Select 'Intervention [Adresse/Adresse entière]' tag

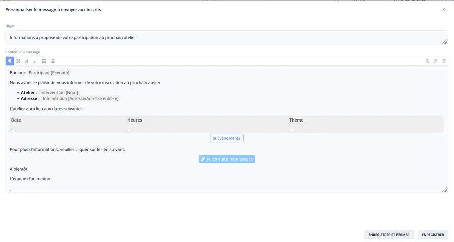[81, 99]
